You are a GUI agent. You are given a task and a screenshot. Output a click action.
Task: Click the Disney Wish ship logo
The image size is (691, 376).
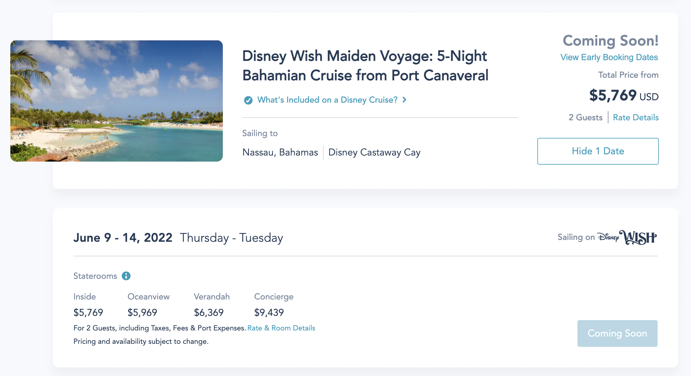point(627,237)
